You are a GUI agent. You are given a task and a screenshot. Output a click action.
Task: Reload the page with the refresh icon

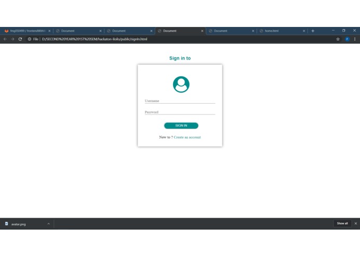(x=20, y=39)
